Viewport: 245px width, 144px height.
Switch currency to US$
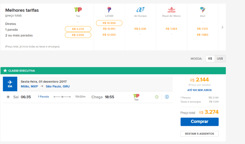tap(220, 59)
